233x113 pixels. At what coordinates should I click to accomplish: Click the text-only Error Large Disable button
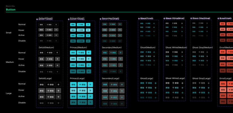click(223, 101)
